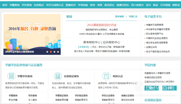181x104 pixels.
Task: Go to 考研 navigation item
Action: 100,5
